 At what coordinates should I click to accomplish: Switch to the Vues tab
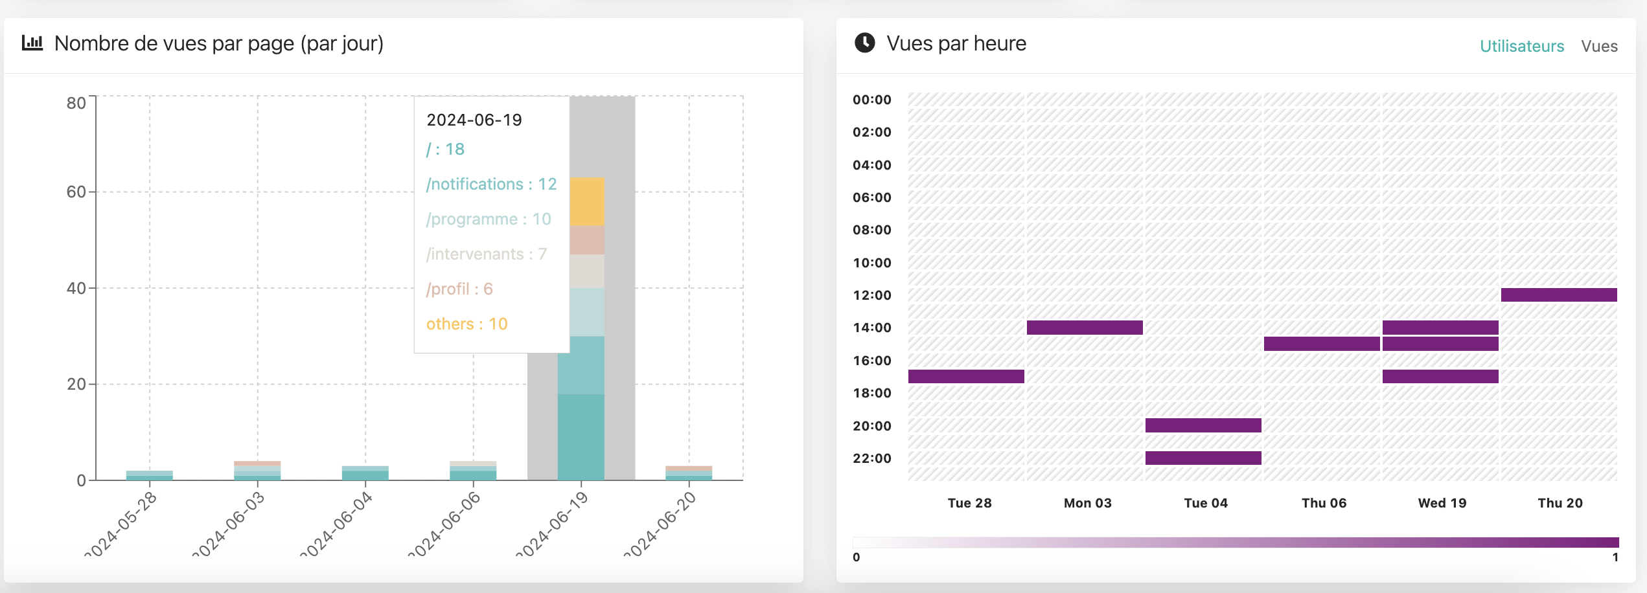(1599, 46)
